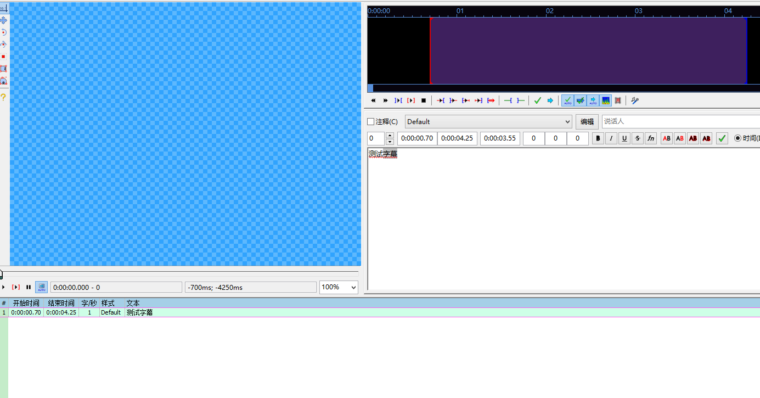Add lead-in to audio selection
Screen dimensions: 760x398
click(508, 100)
